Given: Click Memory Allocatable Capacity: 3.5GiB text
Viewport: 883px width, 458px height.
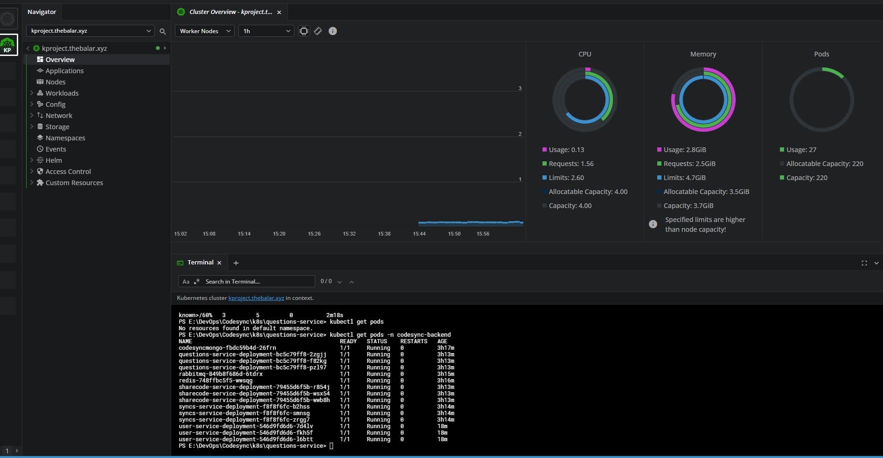Looking at the screenshot, I should pyautogui.click(x=706, y=192).
